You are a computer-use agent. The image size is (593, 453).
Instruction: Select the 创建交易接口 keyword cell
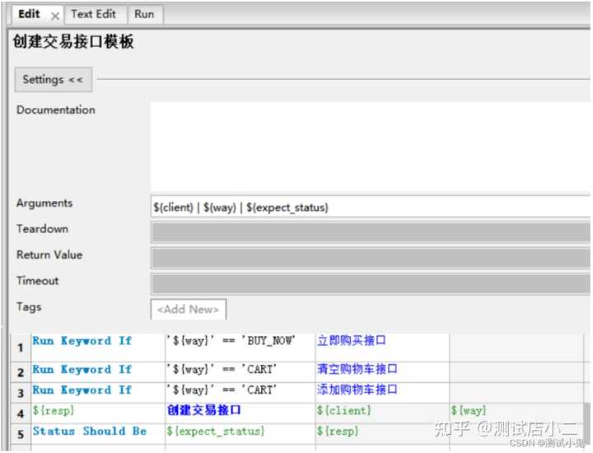[x=240, y=413]
